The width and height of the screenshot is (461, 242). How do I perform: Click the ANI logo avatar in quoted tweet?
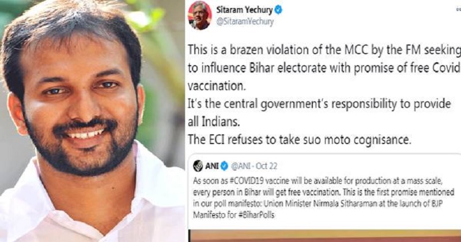tap(198, 166)
